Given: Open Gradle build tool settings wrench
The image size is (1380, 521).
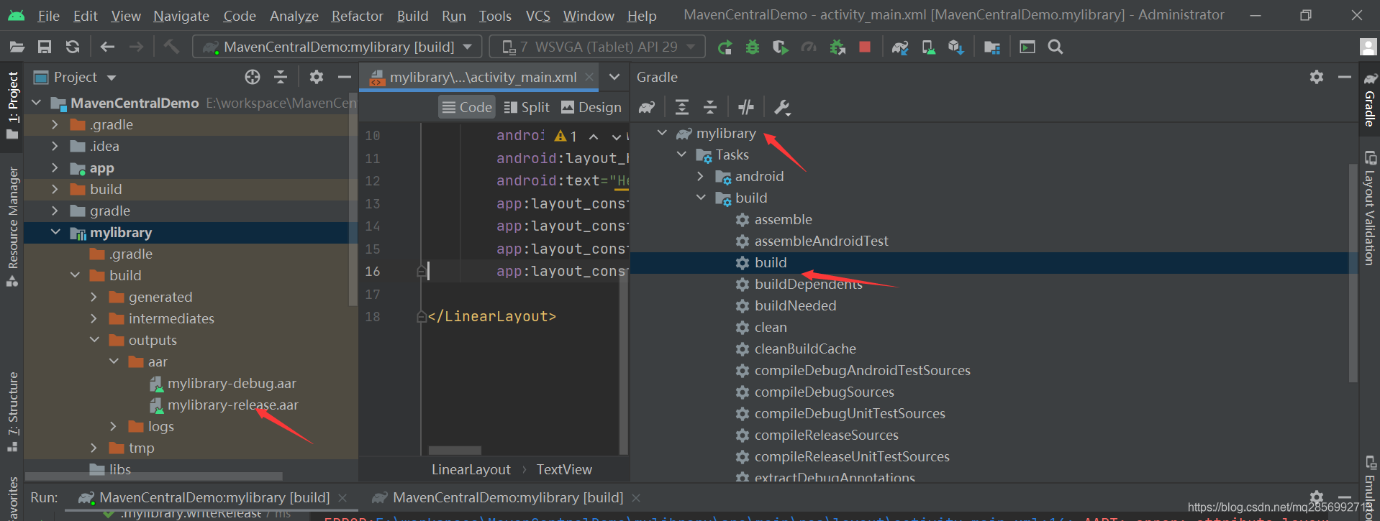Looking at the screenshot, I should tap(782, 107).
